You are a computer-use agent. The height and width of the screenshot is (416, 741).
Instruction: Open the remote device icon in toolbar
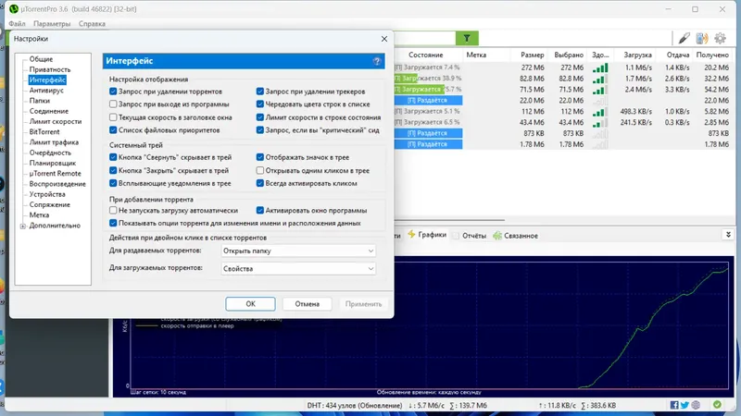(x=702, y=38)
